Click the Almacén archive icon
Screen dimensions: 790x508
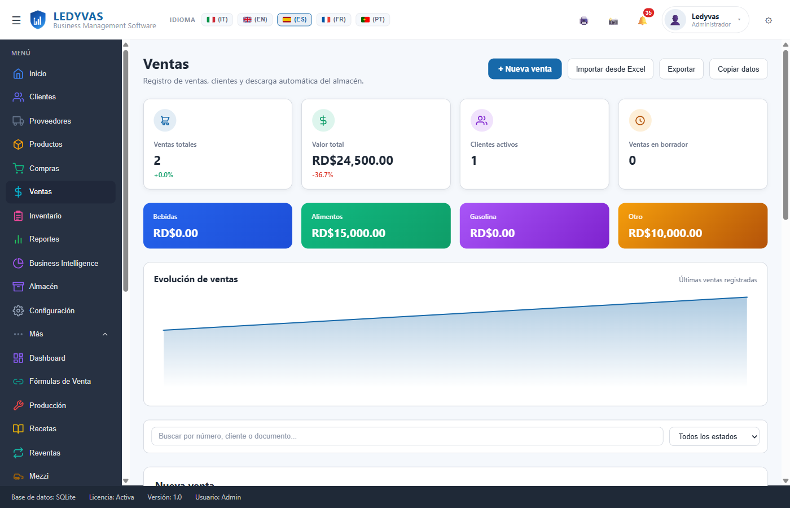coord(18,286)
